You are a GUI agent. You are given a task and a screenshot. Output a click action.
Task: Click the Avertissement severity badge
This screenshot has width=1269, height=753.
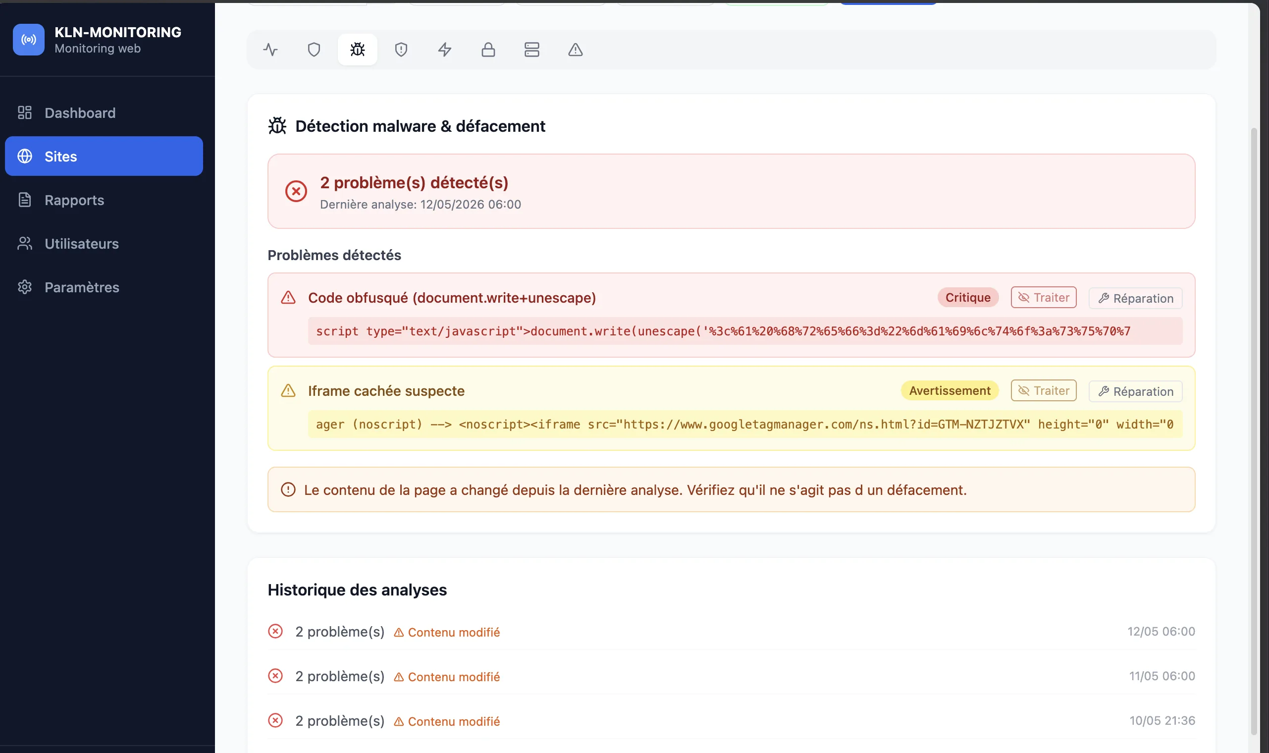click(950, 391)
